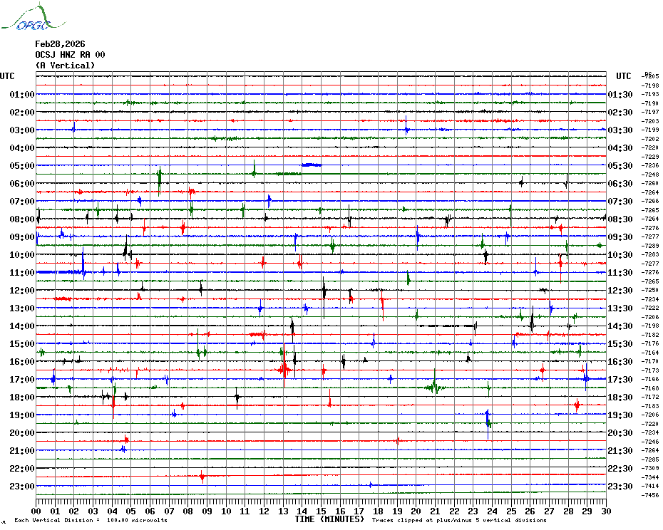Image resolution: width=663 pixels, height=530 pixels.
Task: Click minute 30 on the bottom axis
Action: (605, 511)
